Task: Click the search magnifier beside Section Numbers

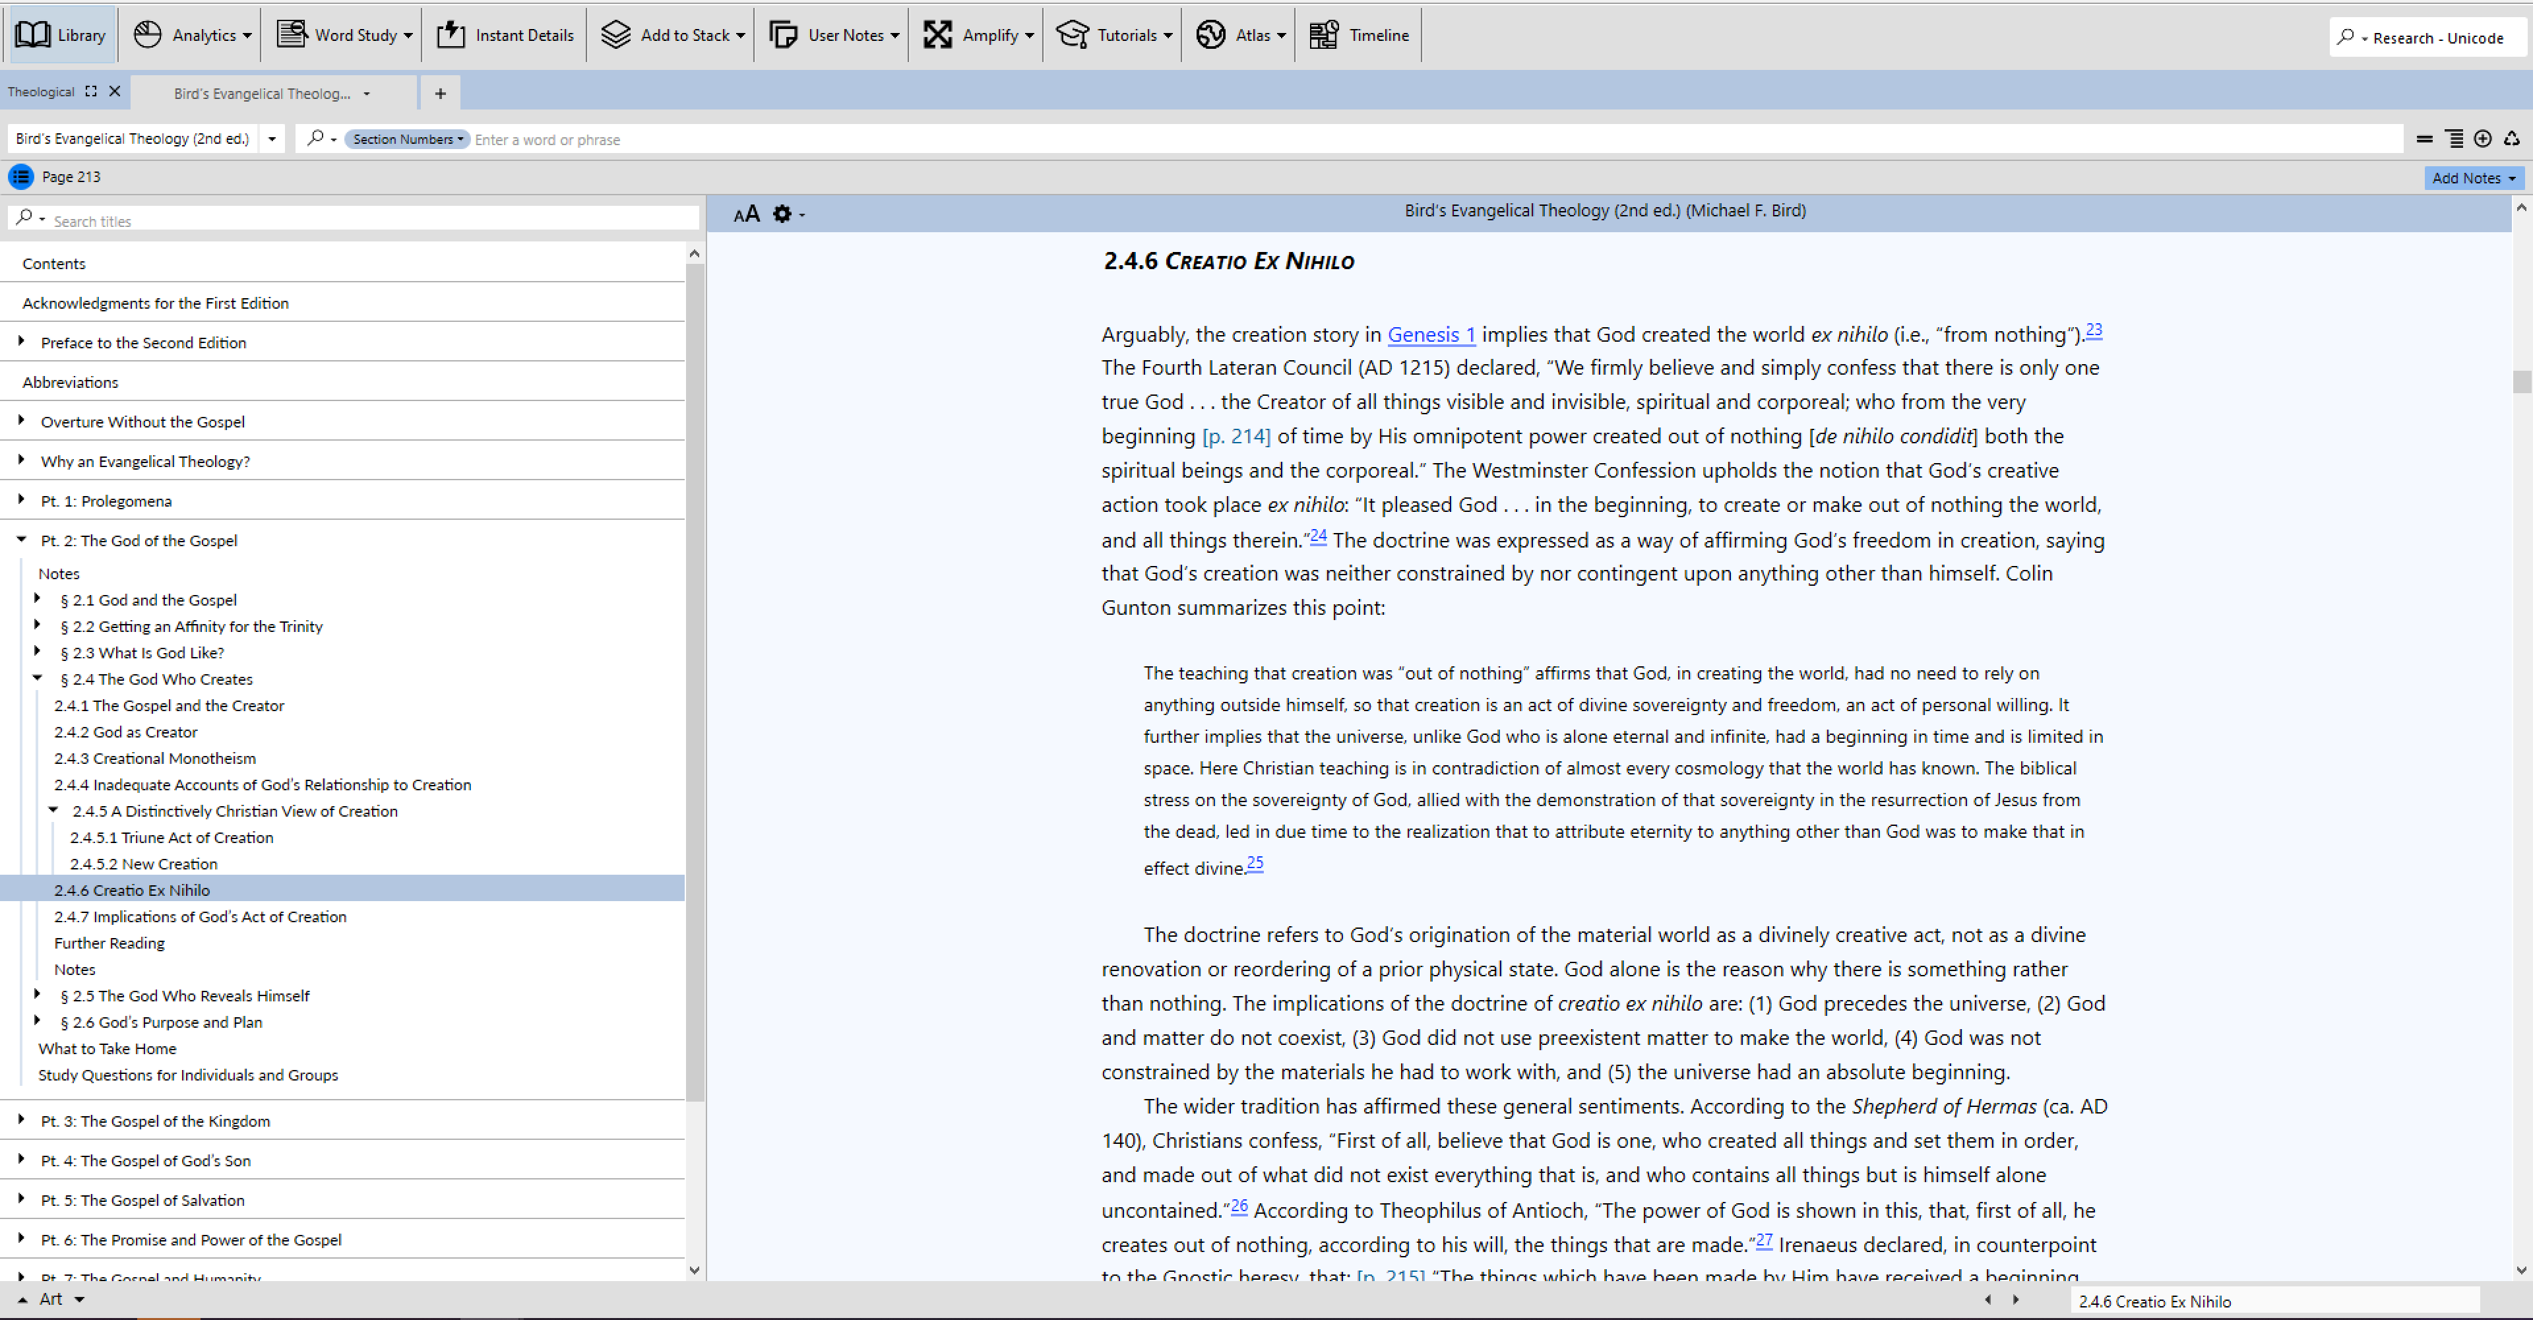Action: [x=316, y=138]
